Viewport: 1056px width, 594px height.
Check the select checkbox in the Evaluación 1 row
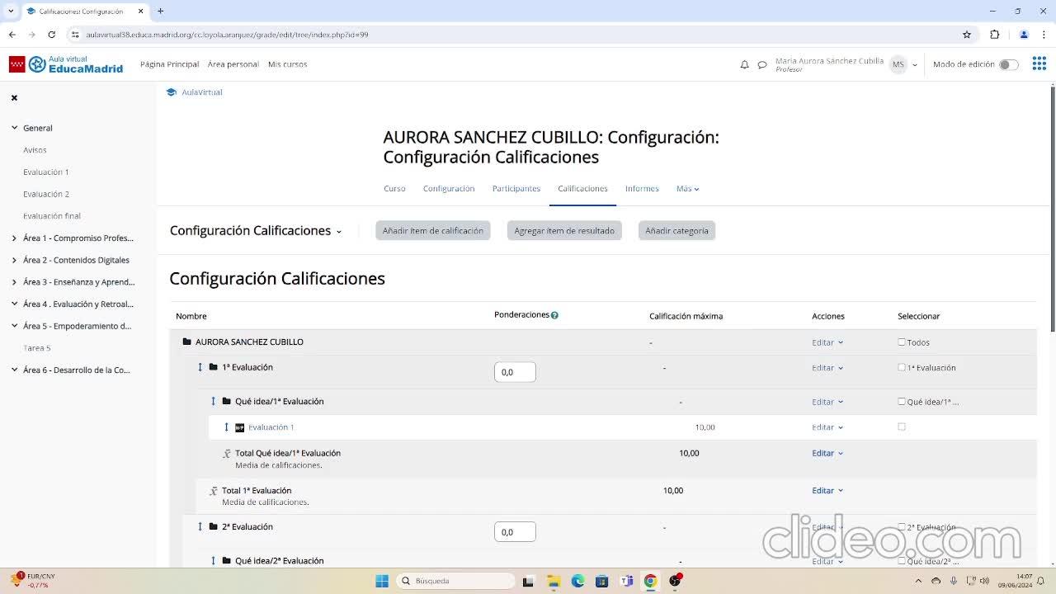pos(902,427)
